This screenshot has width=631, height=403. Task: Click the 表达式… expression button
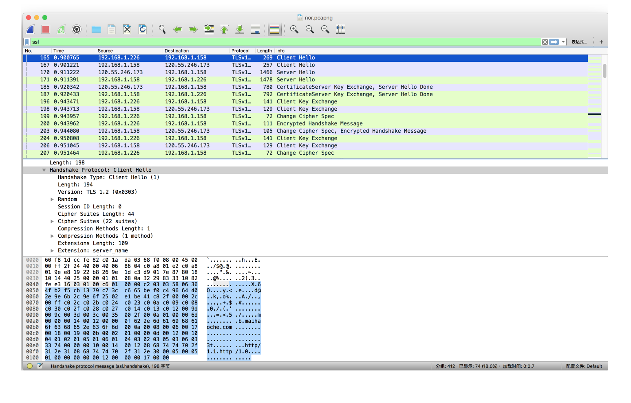pos(579,42)
